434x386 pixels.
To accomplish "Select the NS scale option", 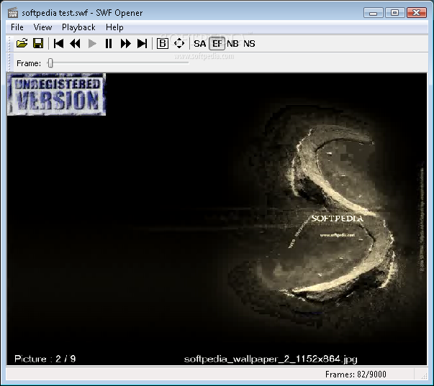I will coord(249,44).
